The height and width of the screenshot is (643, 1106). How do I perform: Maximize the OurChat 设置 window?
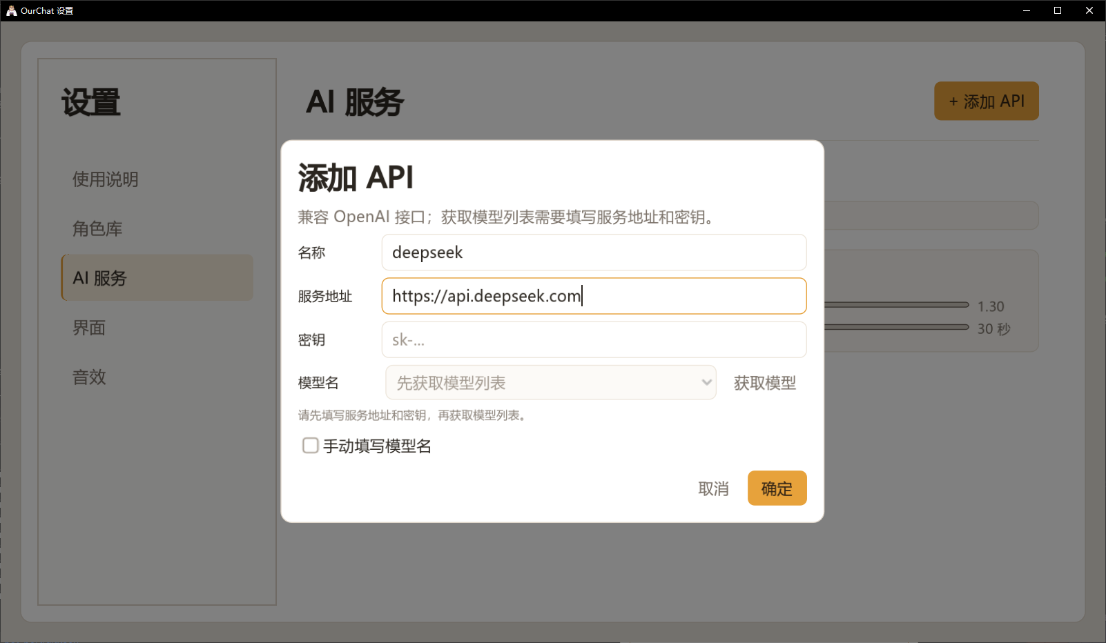click(x=1058, y=10)
